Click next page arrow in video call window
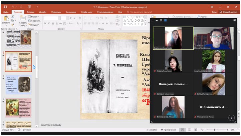Viewport: 241px width, 136px height. pos(231,118)
